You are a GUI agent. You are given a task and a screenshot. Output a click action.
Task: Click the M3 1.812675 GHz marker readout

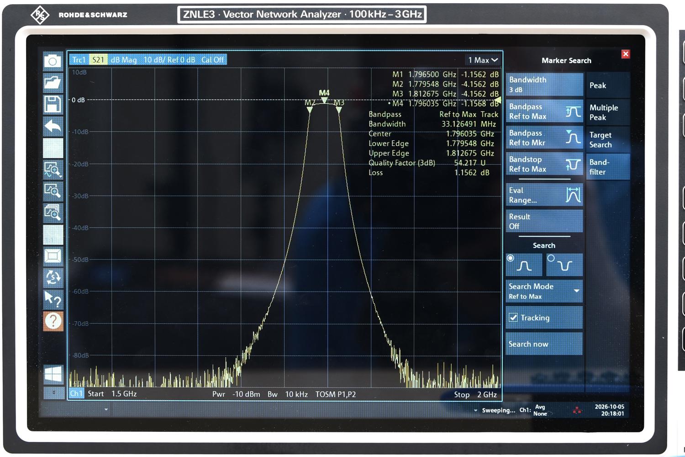pyautogui.click(x=445, y=94)
